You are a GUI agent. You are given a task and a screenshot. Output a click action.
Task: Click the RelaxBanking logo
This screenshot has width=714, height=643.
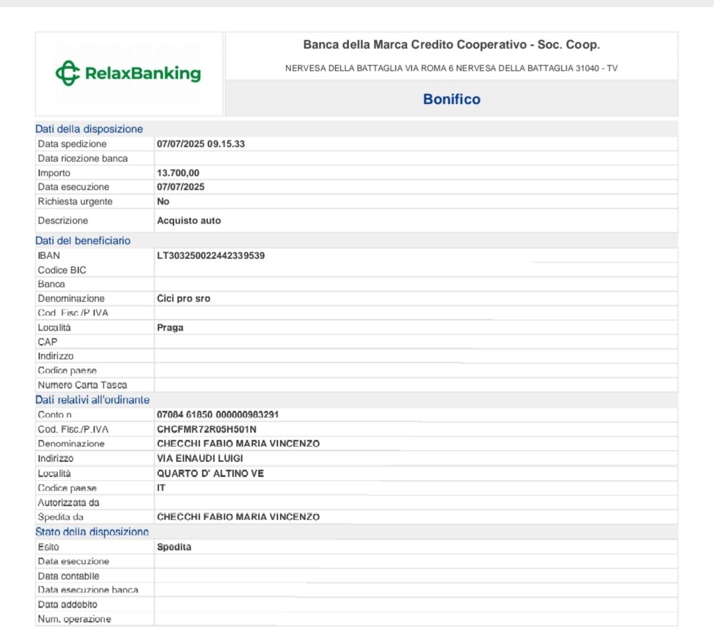[x=128, y=74]
